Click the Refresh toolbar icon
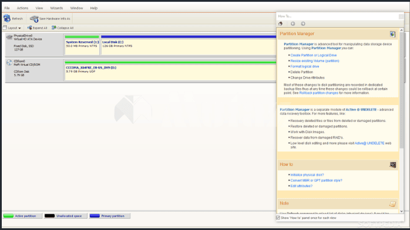The width and height of the screenshot is (410, 230). pyautogui.click(x=7, y=19)
